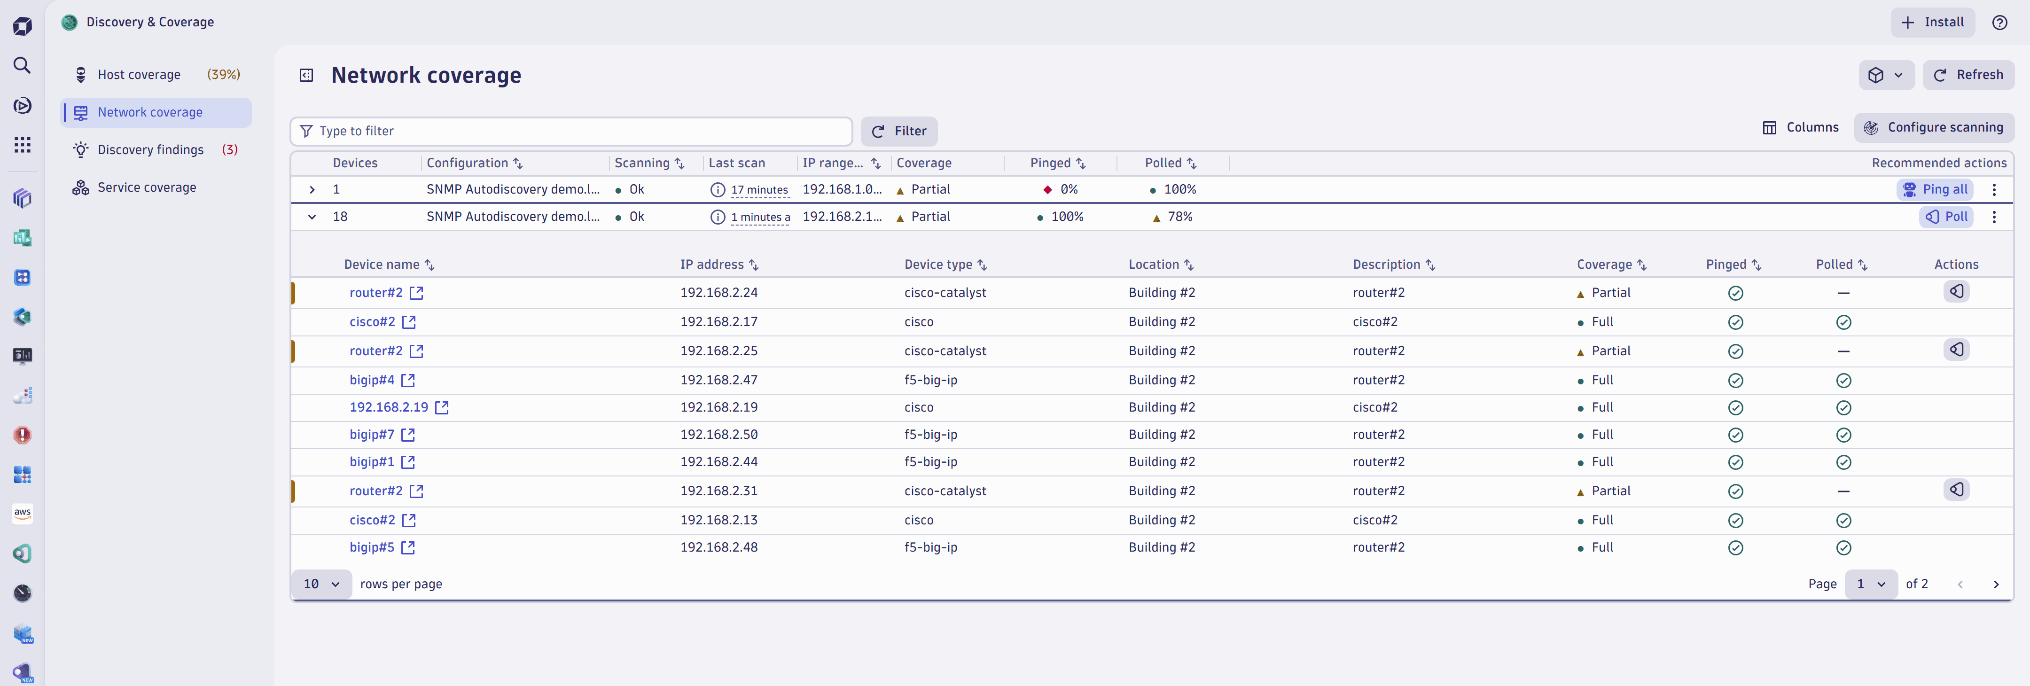Open more options menu for 1-device row
This screenshot has width=2030, height=686.
pyautogui.click(x=1994, y=190)
